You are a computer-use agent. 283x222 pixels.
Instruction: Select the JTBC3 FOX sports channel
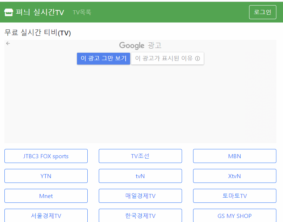pos(46,156)
